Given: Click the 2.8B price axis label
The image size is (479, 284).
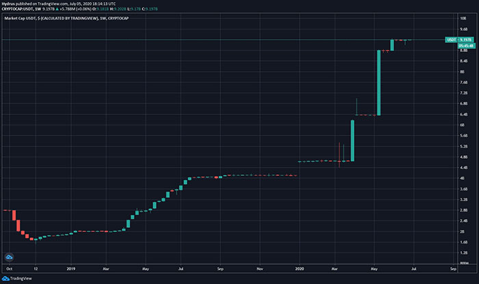Looking at the screenshot, I should pyautogui.click(x=464, y=210).
